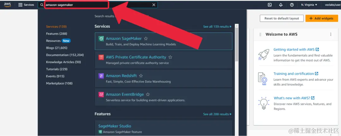Click the SageMaker Studio feature icon

[x=100, y=132]
